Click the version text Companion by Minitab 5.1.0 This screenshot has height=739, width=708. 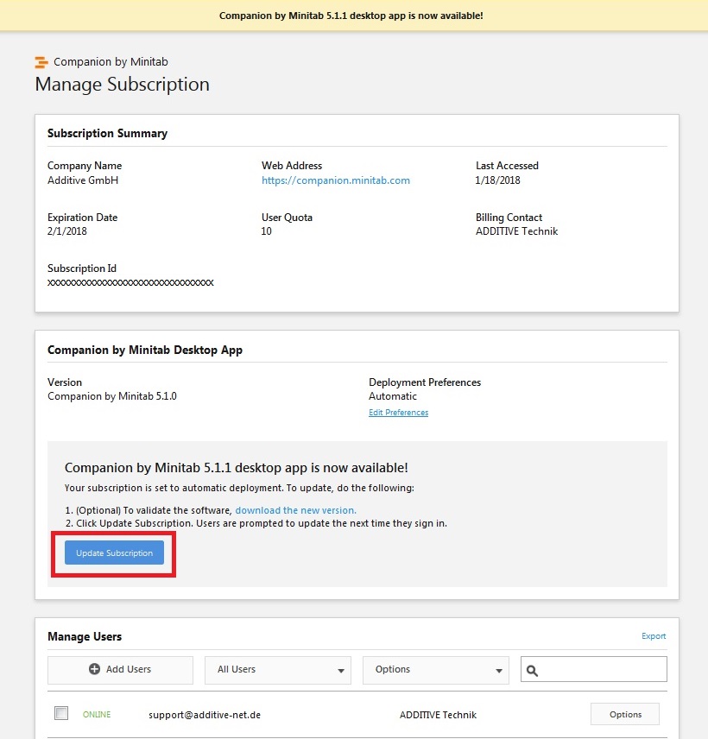[x=112, y=396]
